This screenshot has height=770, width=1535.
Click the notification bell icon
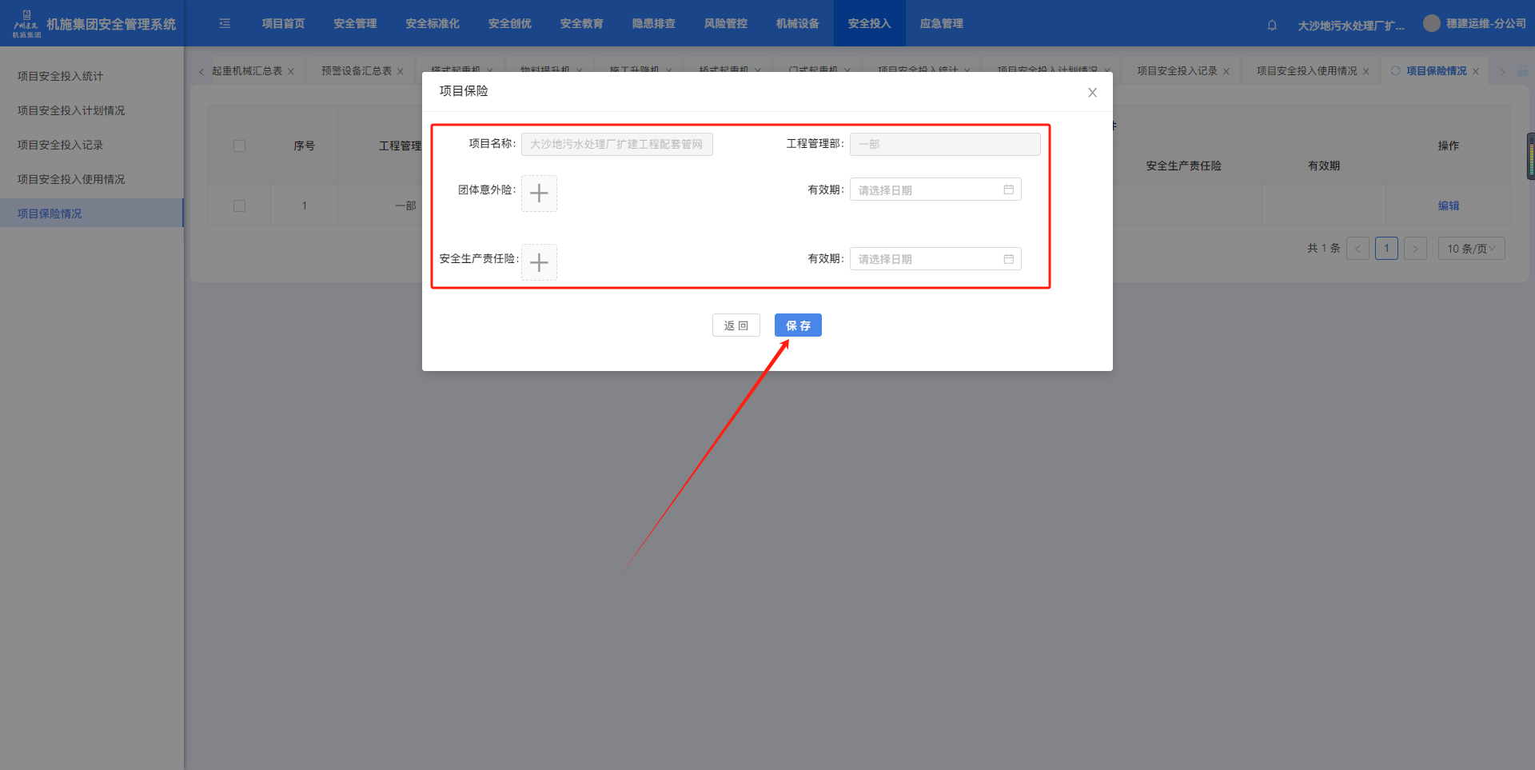point(1272,25)
